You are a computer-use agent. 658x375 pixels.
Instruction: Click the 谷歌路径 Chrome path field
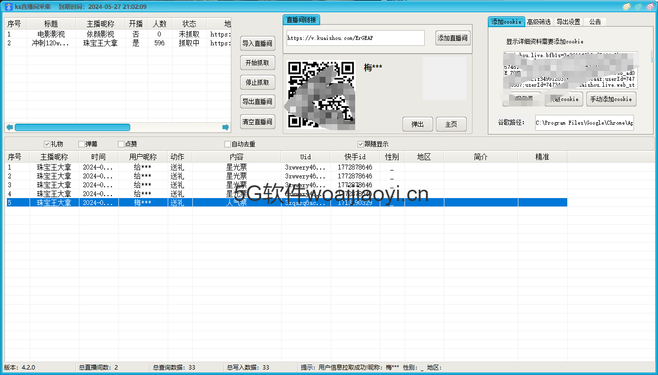click(584, 123)
